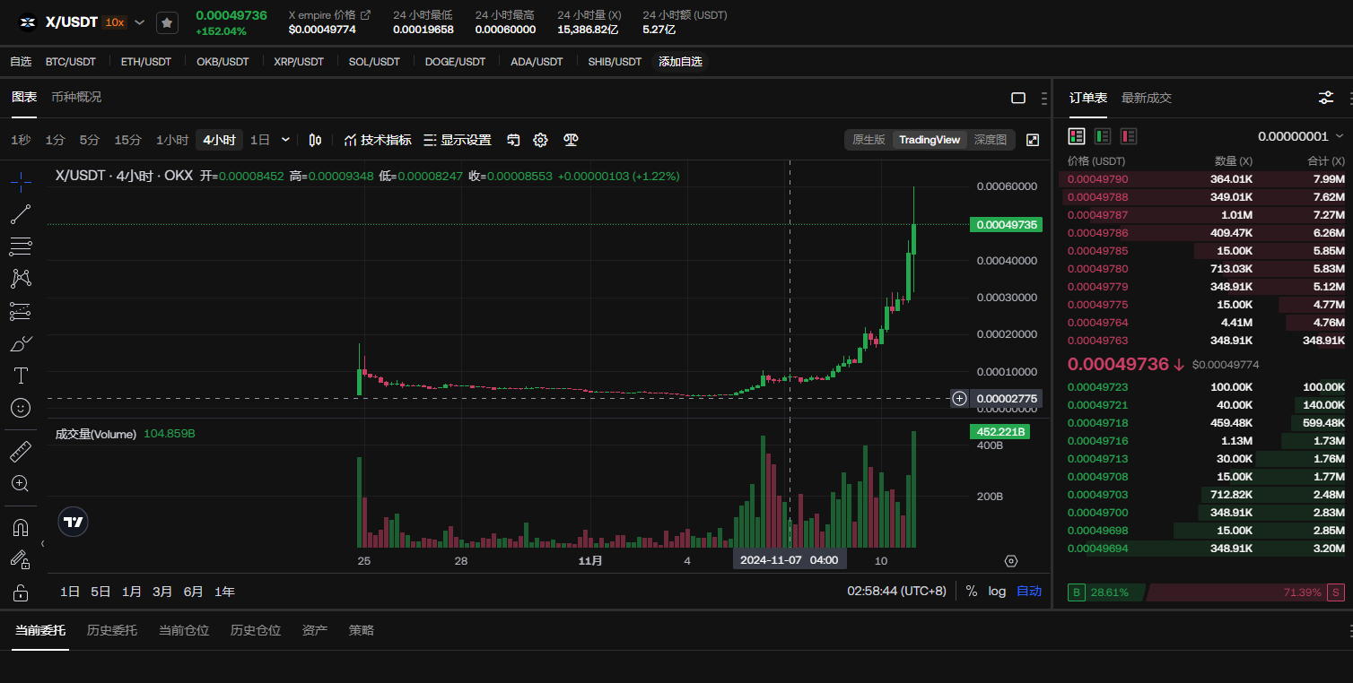The height and width of the screenshot is (683, 1353).
Task: Open the forecasting and measurement tools
Action: click(21, 311)
